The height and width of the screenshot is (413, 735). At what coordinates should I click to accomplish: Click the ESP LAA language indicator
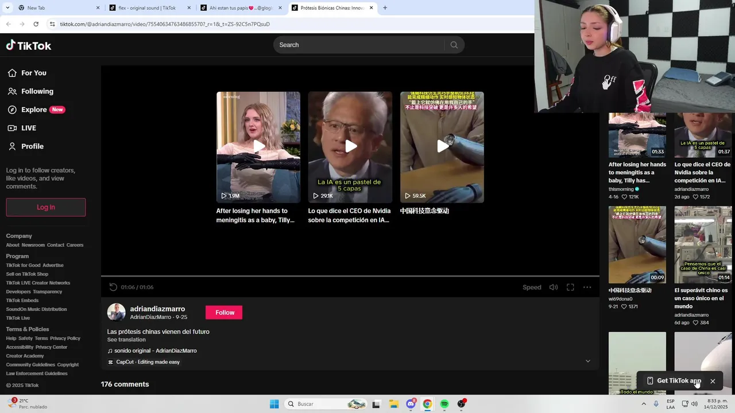tap(671, 404)
